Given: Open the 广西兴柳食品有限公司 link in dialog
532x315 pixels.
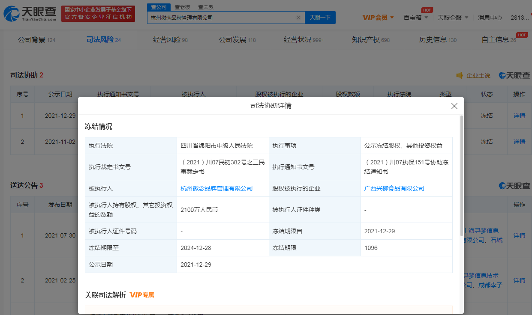Looking at the screenshot, I should click(x=394, y=188).
